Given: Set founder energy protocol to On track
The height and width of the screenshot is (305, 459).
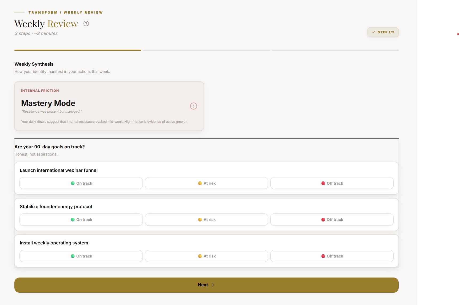Looking at the screenshot, I should coord(81,220).
